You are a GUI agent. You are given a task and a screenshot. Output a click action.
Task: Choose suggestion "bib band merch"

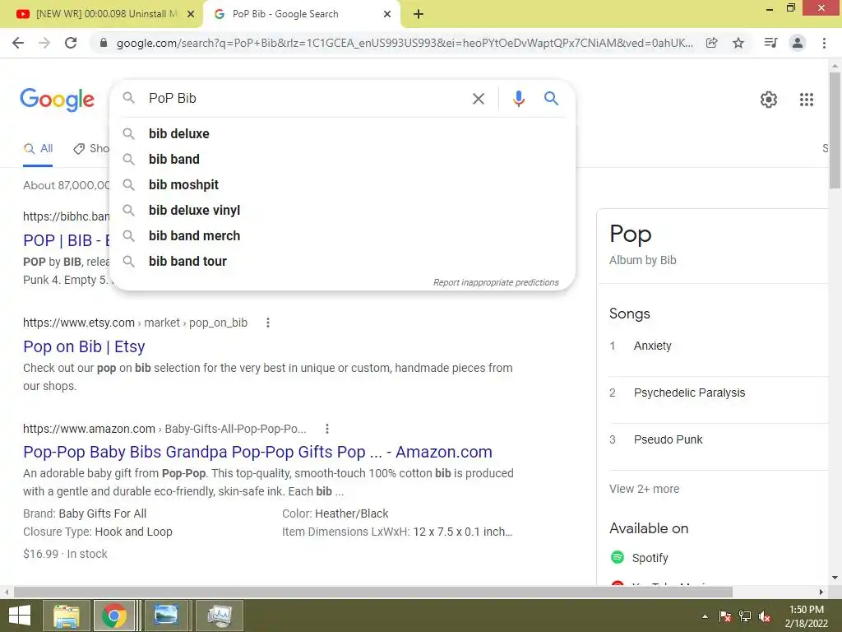[342, 236]
